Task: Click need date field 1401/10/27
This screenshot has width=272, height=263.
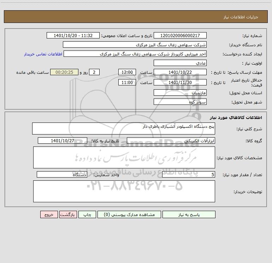Action: pyautogui.click(x=63, y=141)
